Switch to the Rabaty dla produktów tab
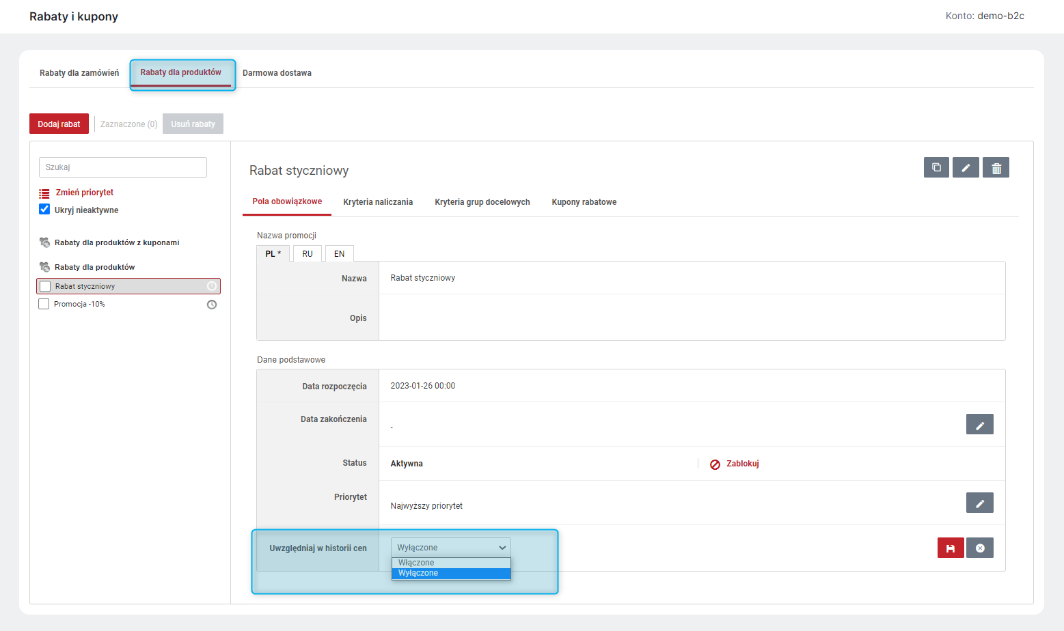1064x631 pixels. point(181,72)
